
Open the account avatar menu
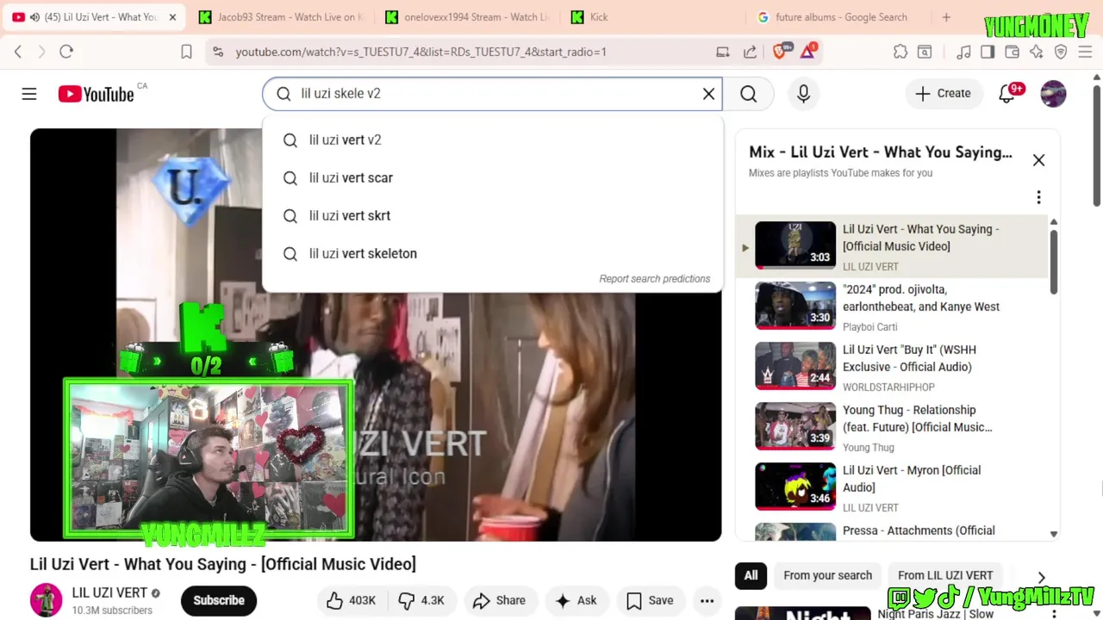1053,94
